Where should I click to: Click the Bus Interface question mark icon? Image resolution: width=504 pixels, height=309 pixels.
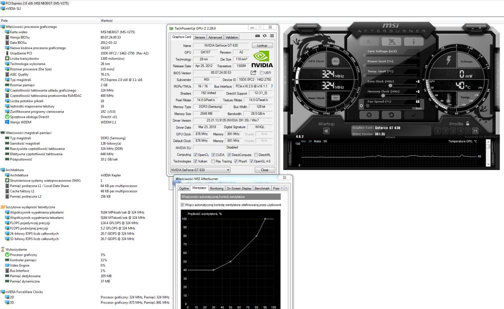pos(272,86)
